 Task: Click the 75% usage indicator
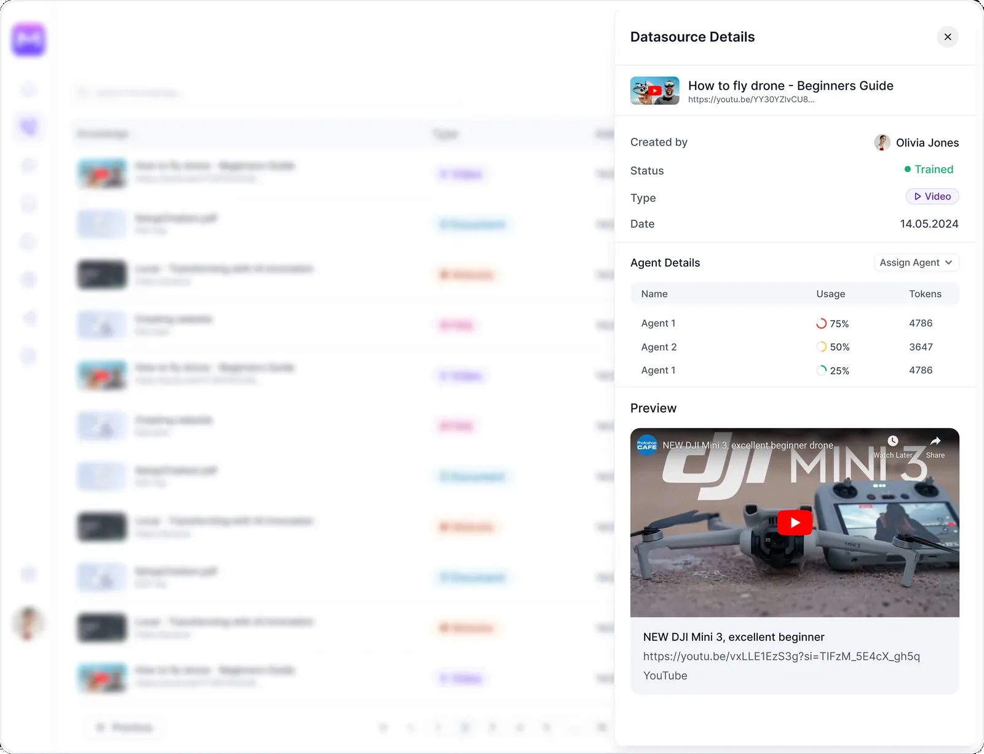(x=833, y=323)
